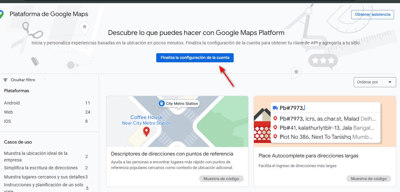This screenshot has height=192, width=400.
Task: Open 'Descriptores de direcciones con puntos de referencia'
Action: point(172,154)
